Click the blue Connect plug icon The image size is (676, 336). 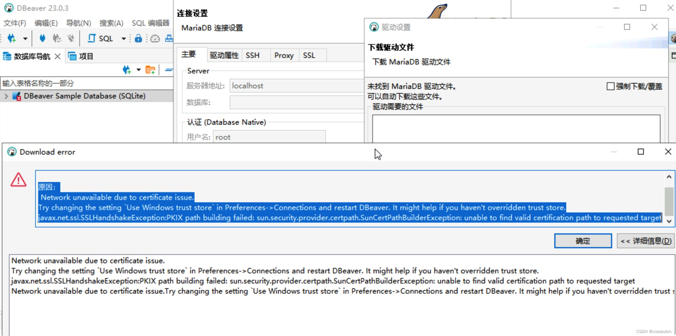(42, 38)
